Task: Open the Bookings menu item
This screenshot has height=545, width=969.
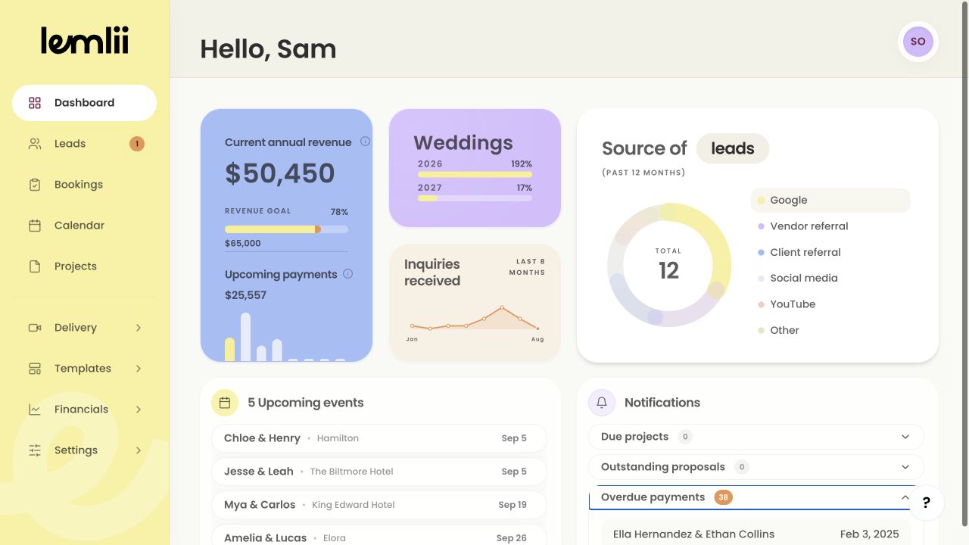Action: point(84,185)
